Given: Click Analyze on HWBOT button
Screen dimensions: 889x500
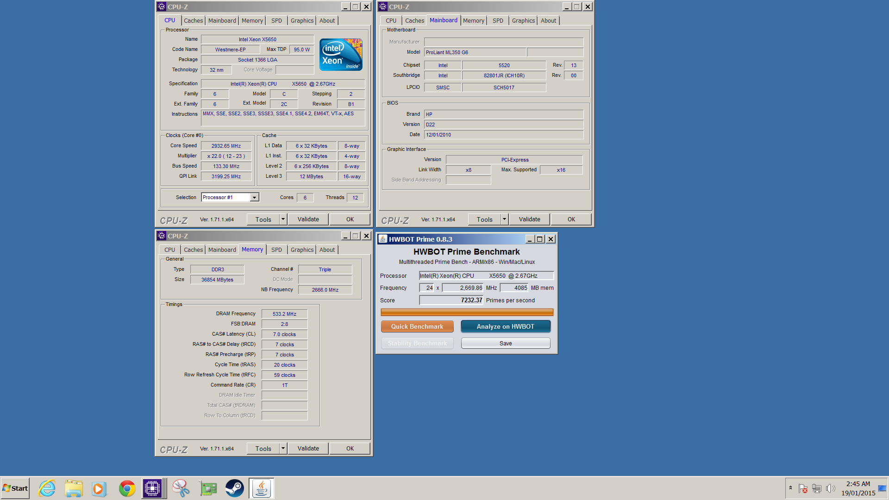Looking at the screenshot, I should [506, 326].
